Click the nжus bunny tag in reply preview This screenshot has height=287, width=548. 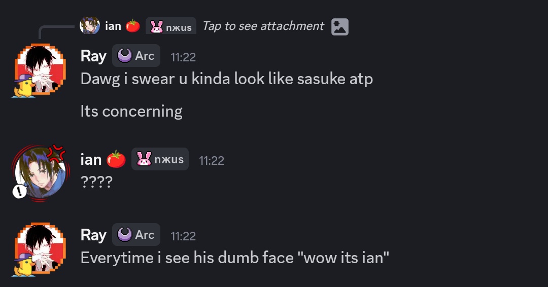[x=171, y=26]
